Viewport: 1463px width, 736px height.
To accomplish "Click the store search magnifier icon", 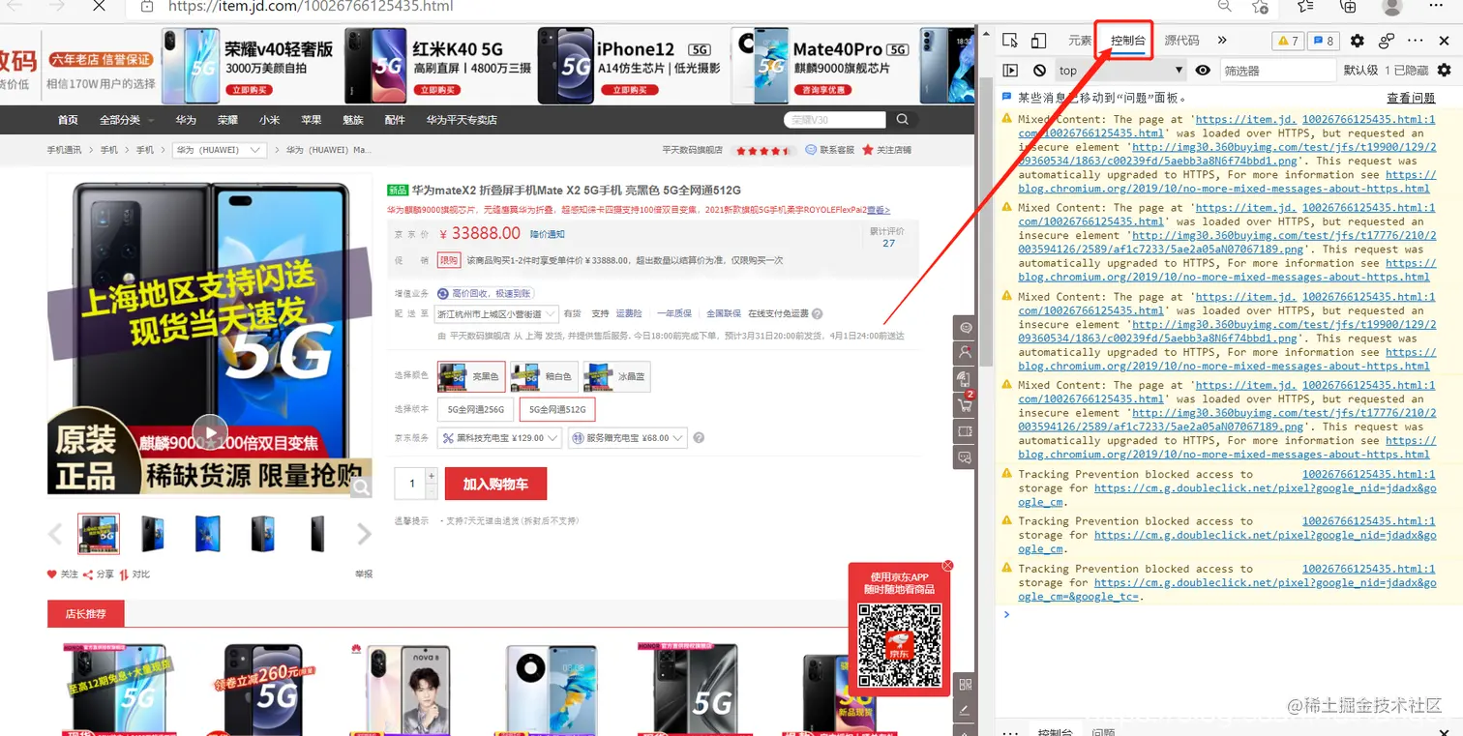I will pyautogui.click(x=902, y=120).
